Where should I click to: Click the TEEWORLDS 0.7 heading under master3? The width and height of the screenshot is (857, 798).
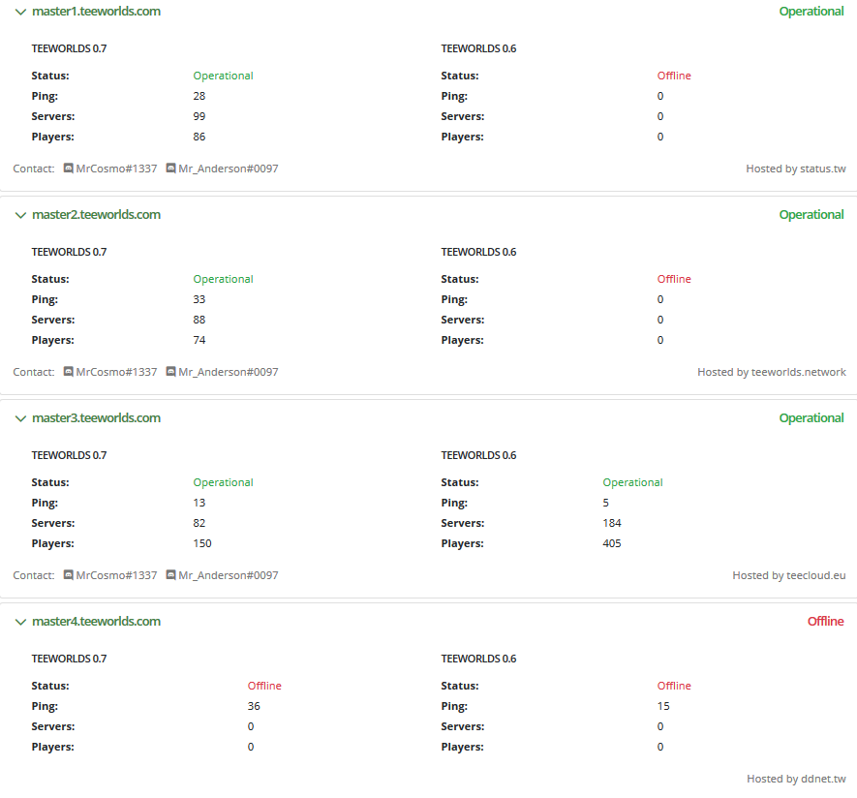point(69,455)
